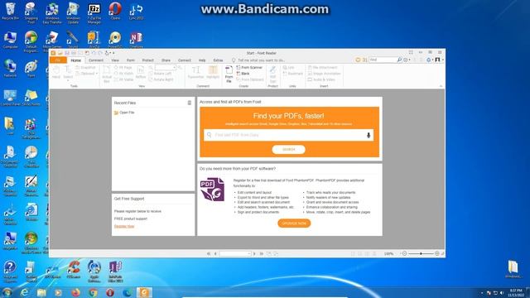Click the zoom out minus button in status bar
Image resolution: width=530 pixels, height=298 pixels.
pyautogui.click(x=405, y=253)
